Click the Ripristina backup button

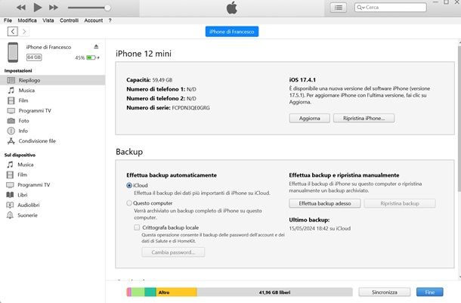point(400,203)
